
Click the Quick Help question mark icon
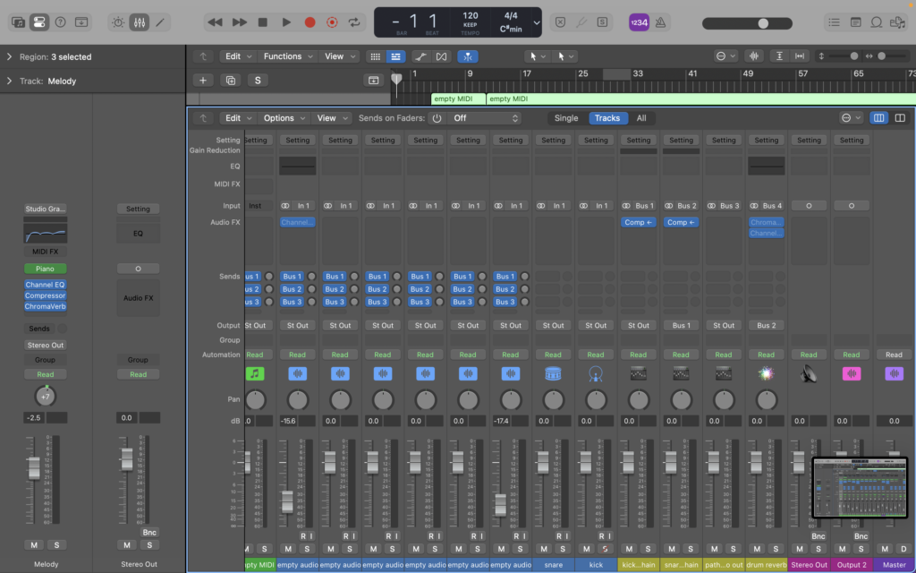pos(60,21)
